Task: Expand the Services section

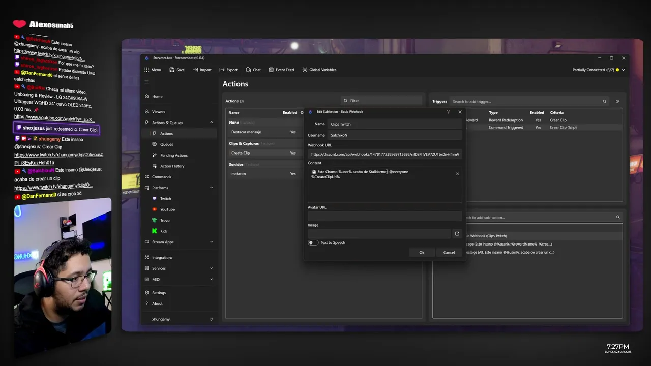Action: click(212, 268)
